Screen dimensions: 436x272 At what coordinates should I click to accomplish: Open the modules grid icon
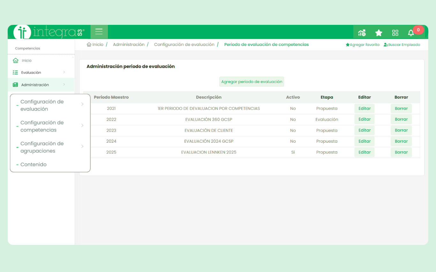395,33
